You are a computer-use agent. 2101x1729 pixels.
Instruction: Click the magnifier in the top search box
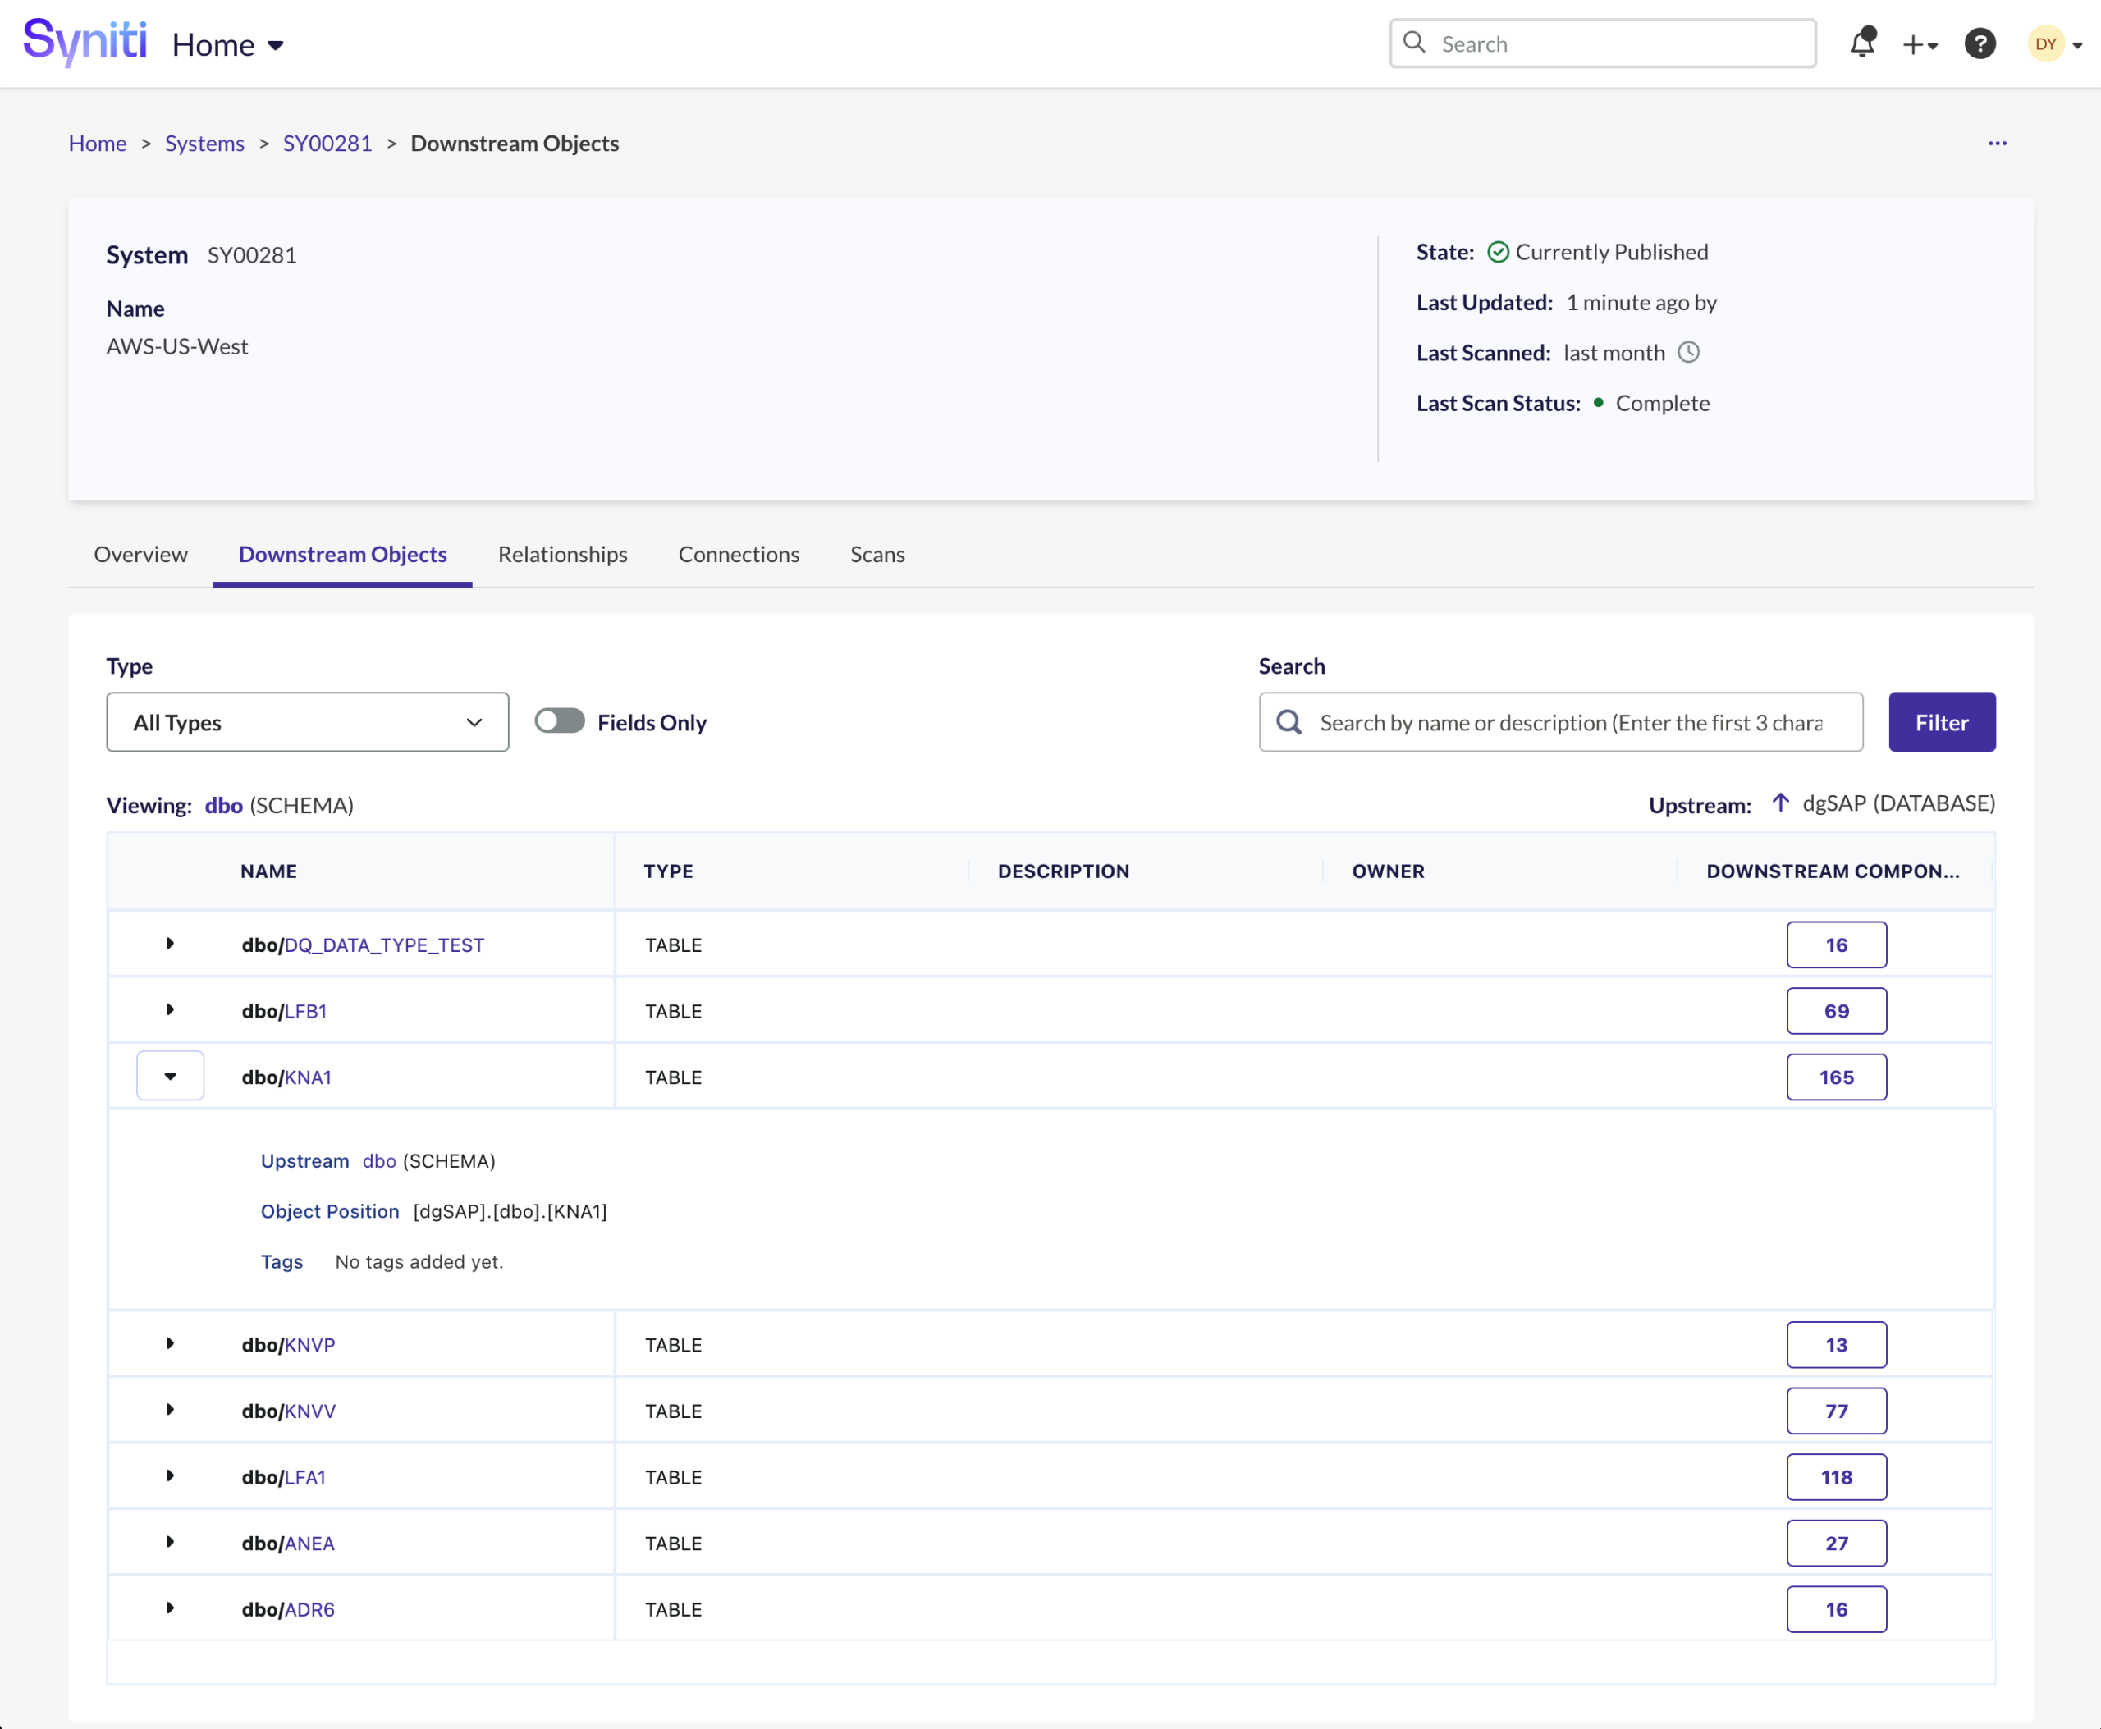point(1413,43)
